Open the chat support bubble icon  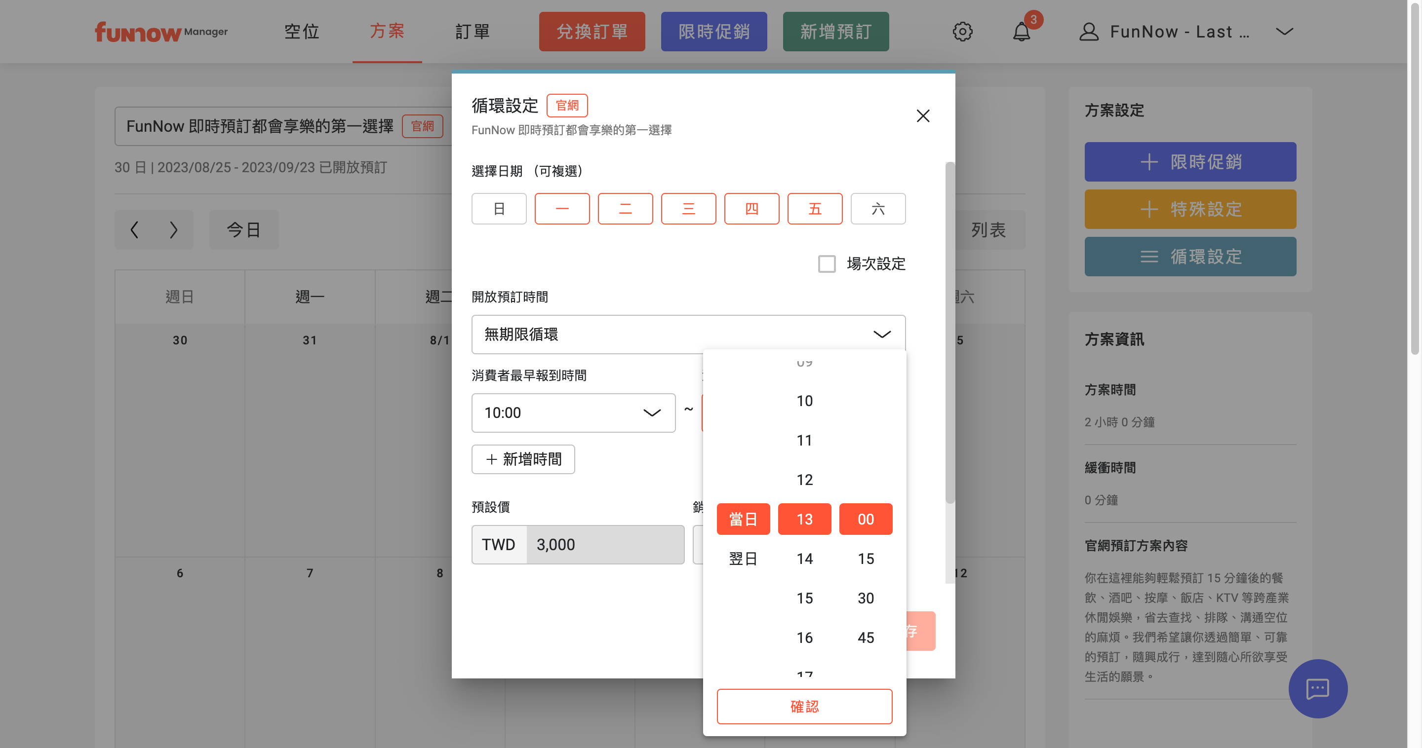pos(1318,688)
